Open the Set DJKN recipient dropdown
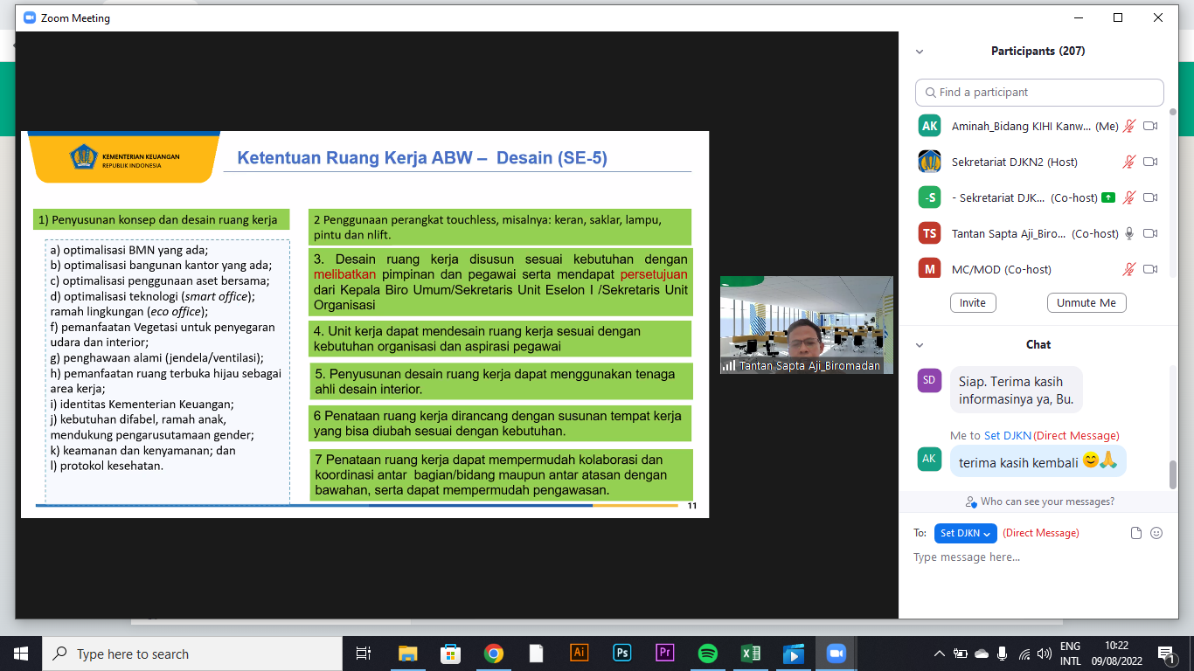The image size is (1194, 671). coord(965,533)
